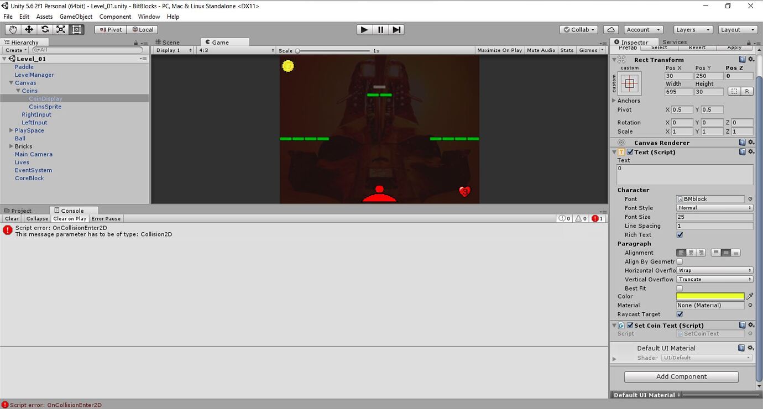Image resolution: width=763 pixels, height=409 pixels.
Task: Click the Rect Transform settings gear icon
Action: tap(751, 59)
